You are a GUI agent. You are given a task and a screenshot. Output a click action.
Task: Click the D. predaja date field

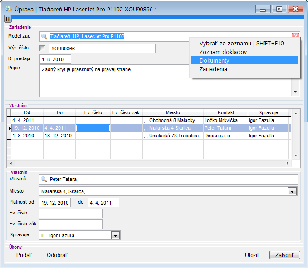point(55,59)
